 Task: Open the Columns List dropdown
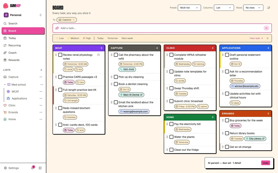(x=224, y=8)
